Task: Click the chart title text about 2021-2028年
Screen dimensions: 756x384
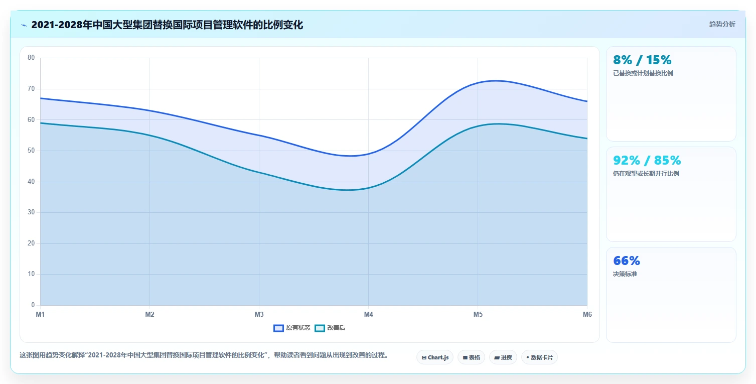Action: [x=167, y=25]
